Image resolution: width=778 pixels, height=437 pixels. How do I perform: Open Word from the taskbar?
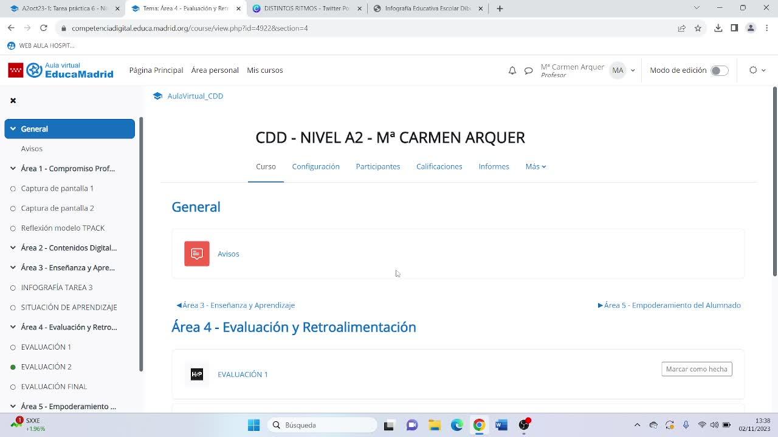(x=501, y=425)
